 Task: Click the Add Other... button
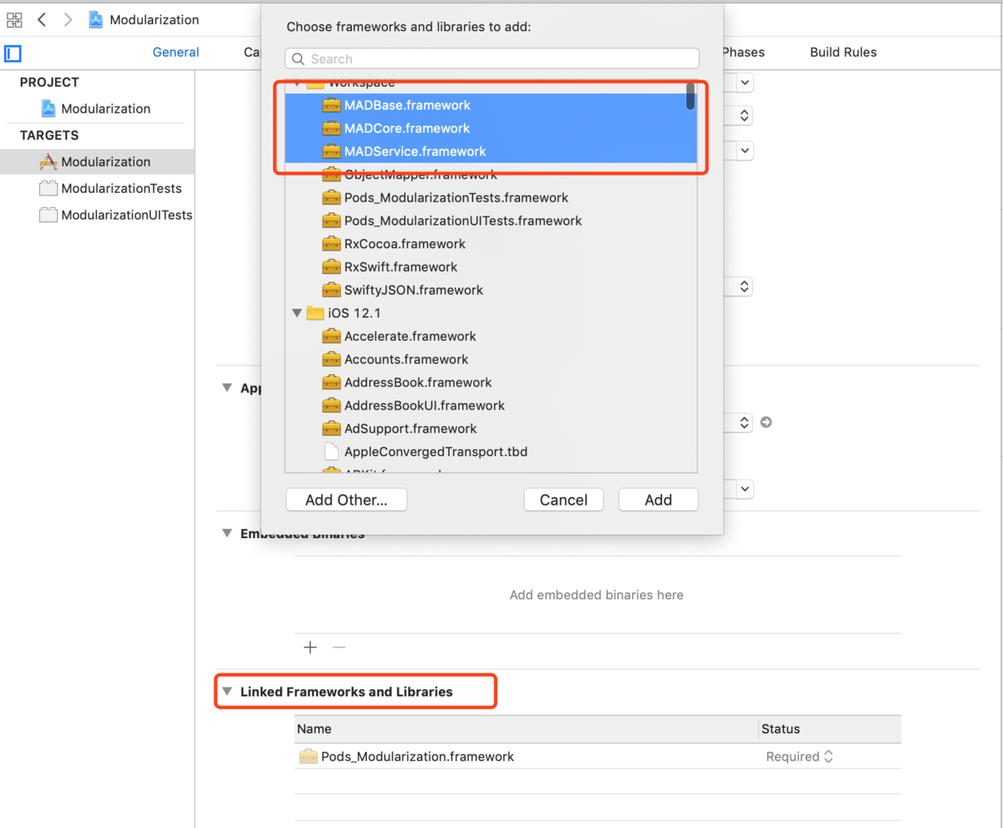click(x=346, y=500)
